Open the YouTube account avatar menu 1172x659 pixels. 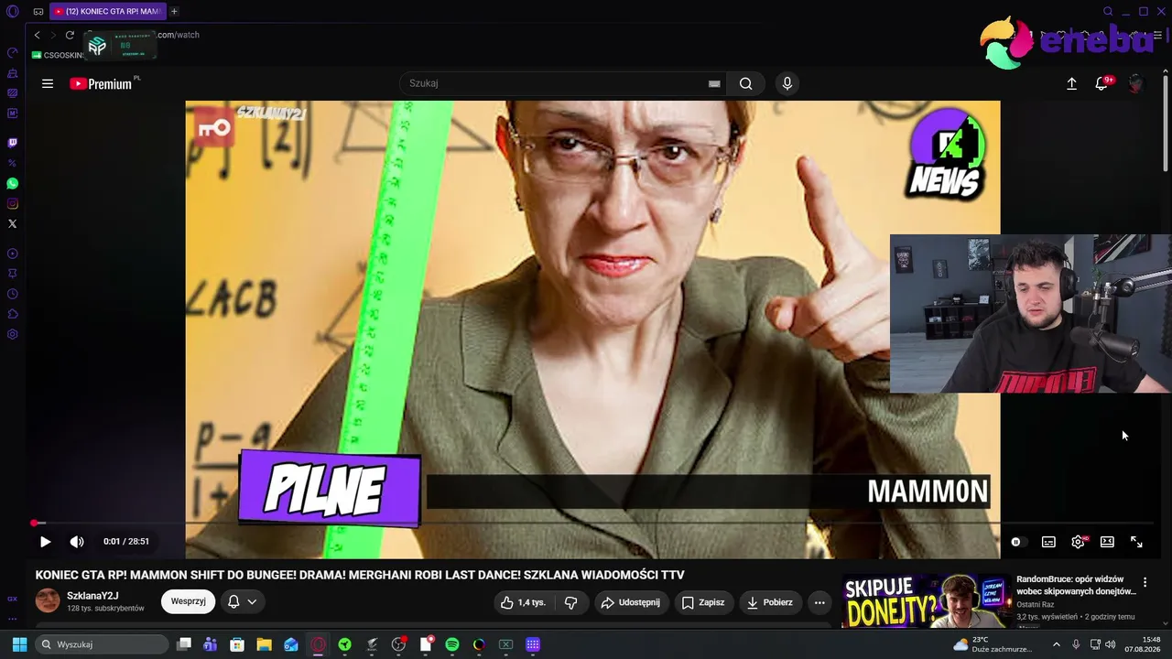1136,83
